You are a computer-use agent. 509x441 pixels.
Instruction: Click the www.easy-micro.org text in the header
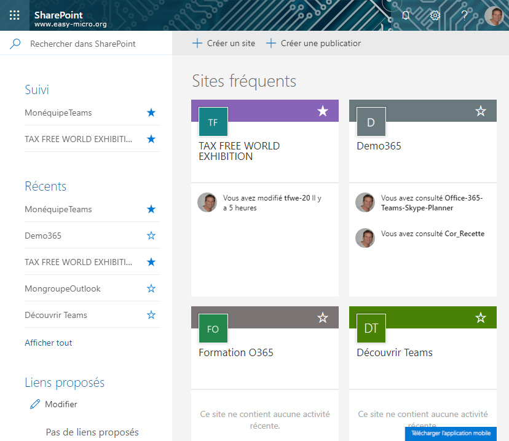[71, 24]
